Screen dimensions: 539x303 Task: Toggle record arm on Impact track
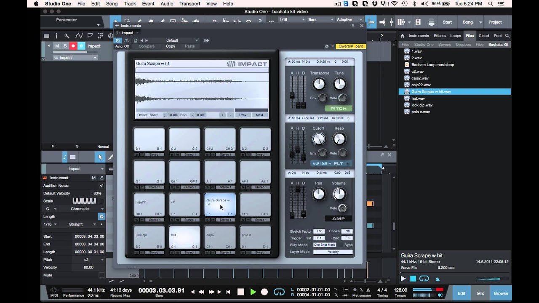click(x=73, y=46)
